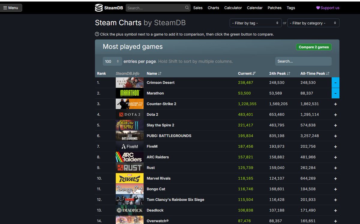Viewport: 360px width, 224px height.
Task: Click the Crimson Desert game thumbnail
Action: [x=130, y=83]
